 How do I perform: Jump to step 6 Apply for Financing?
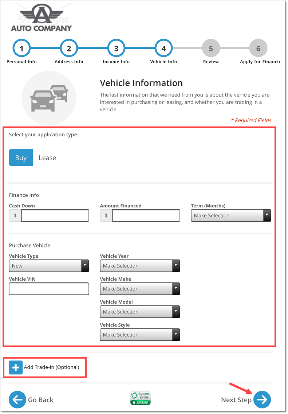click(x=258, y=48)
